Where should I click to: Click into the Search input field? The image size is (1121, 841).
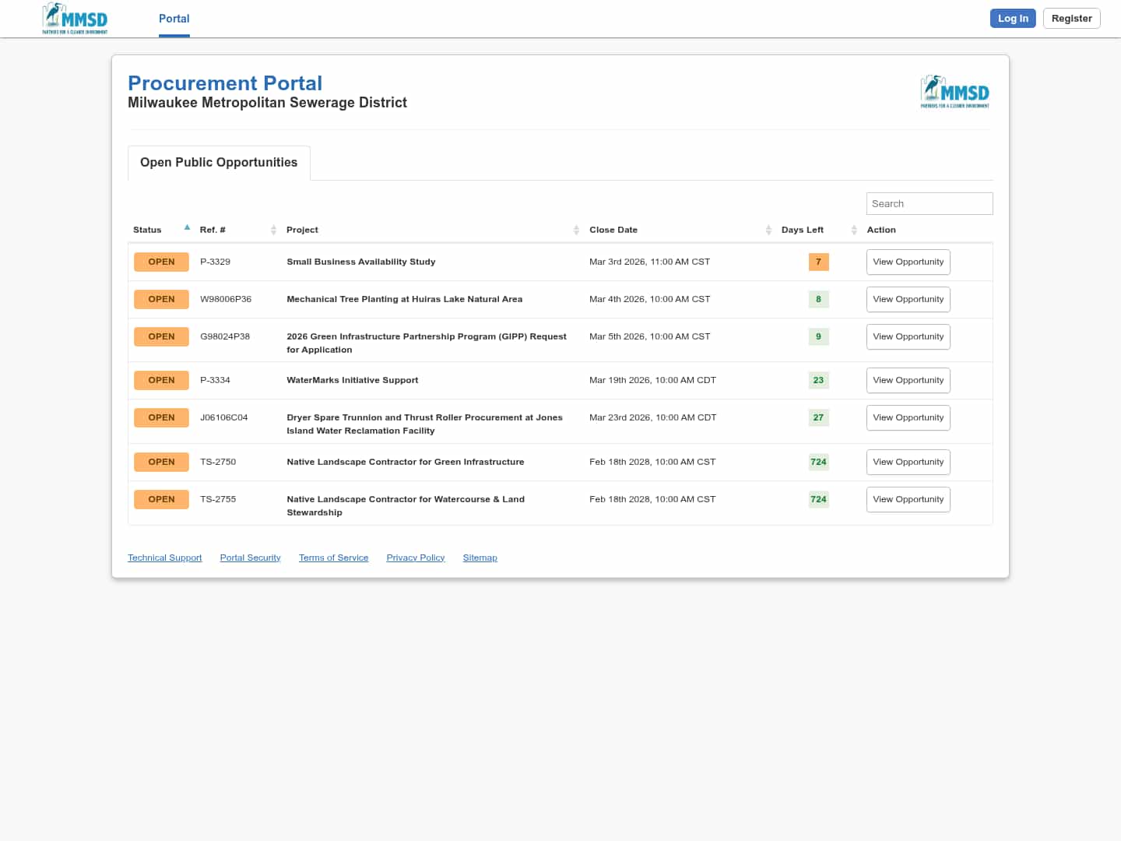(929, 203)
